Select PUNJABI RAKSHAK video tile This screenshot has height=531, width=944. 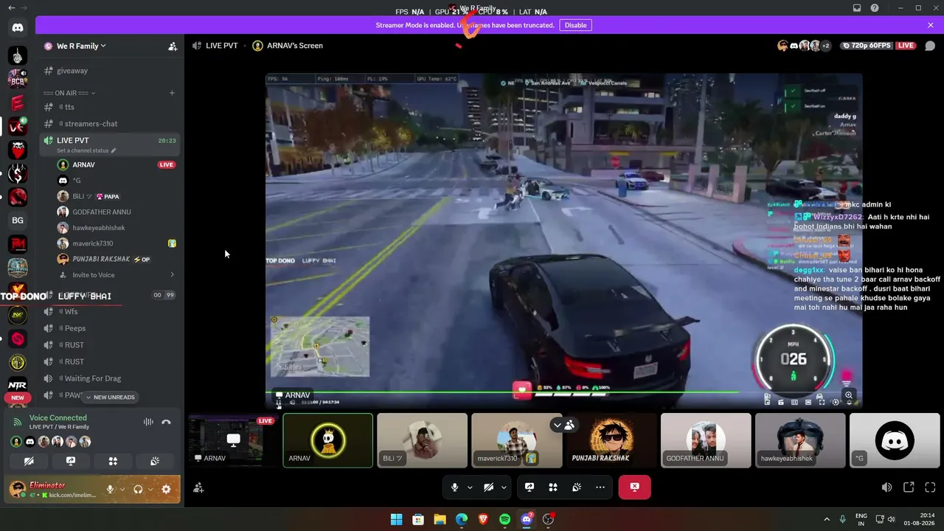(x=611, y=440)
